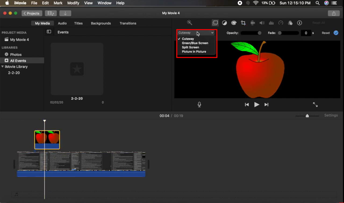Click the fade duration seconds field
Screen dimensions: 344x203
coord(306,33)
